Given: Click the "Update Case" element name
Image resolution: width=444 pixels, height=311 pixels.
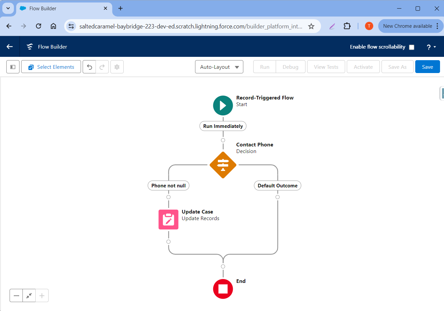Looking at the screenshot, I should (197, 212).
